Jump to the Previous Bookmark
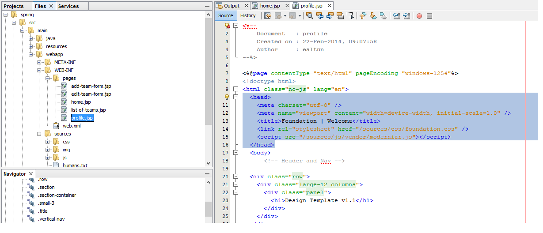 (363, 16)
